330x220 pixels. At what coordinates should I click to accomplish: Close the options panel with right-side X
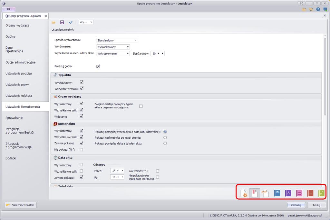pyautogui.click(x=325, y=15)
